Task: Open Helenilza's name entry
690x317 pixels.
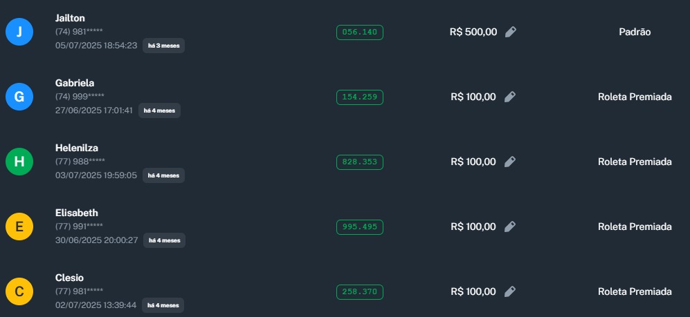Action: click(x=76, y=148)
